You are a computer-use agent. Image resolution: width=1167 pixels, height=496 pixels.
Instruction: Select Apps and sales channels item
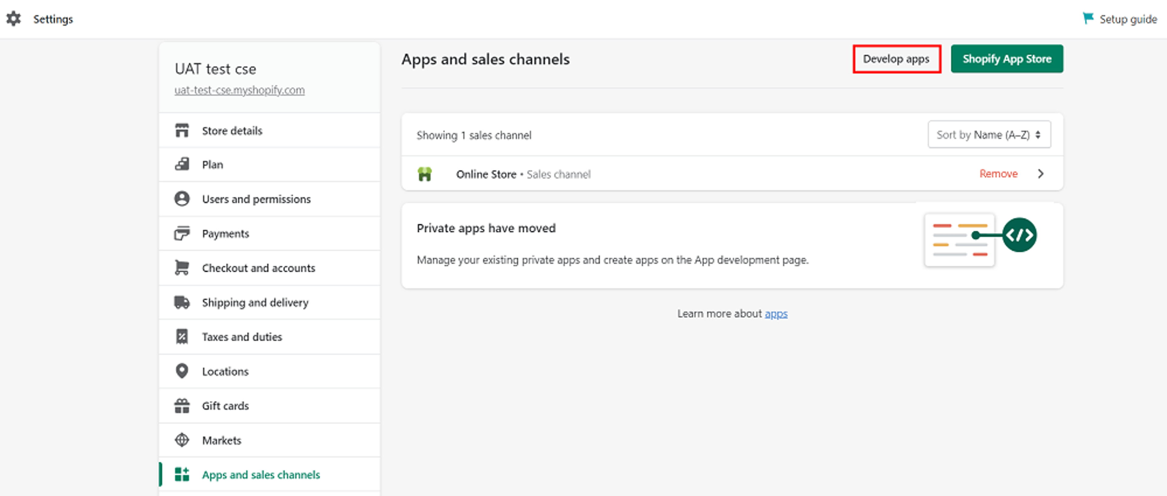[270, 474]
